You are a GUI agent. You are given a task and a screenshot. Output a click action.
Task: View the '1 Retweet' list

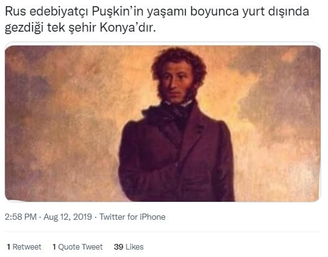tap(24, 246)
